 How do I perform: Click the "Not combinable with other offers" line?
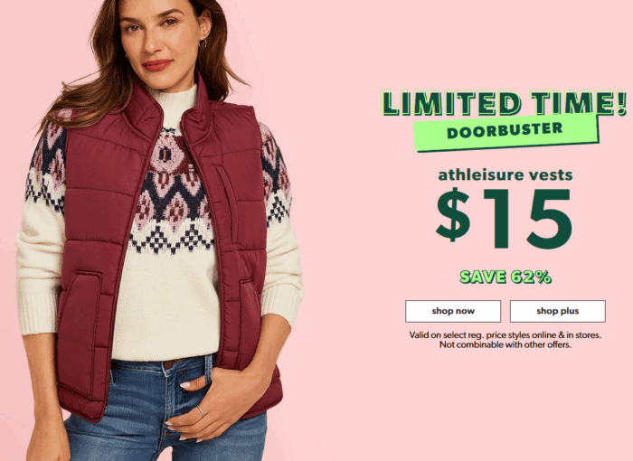(x=505, y=344)
